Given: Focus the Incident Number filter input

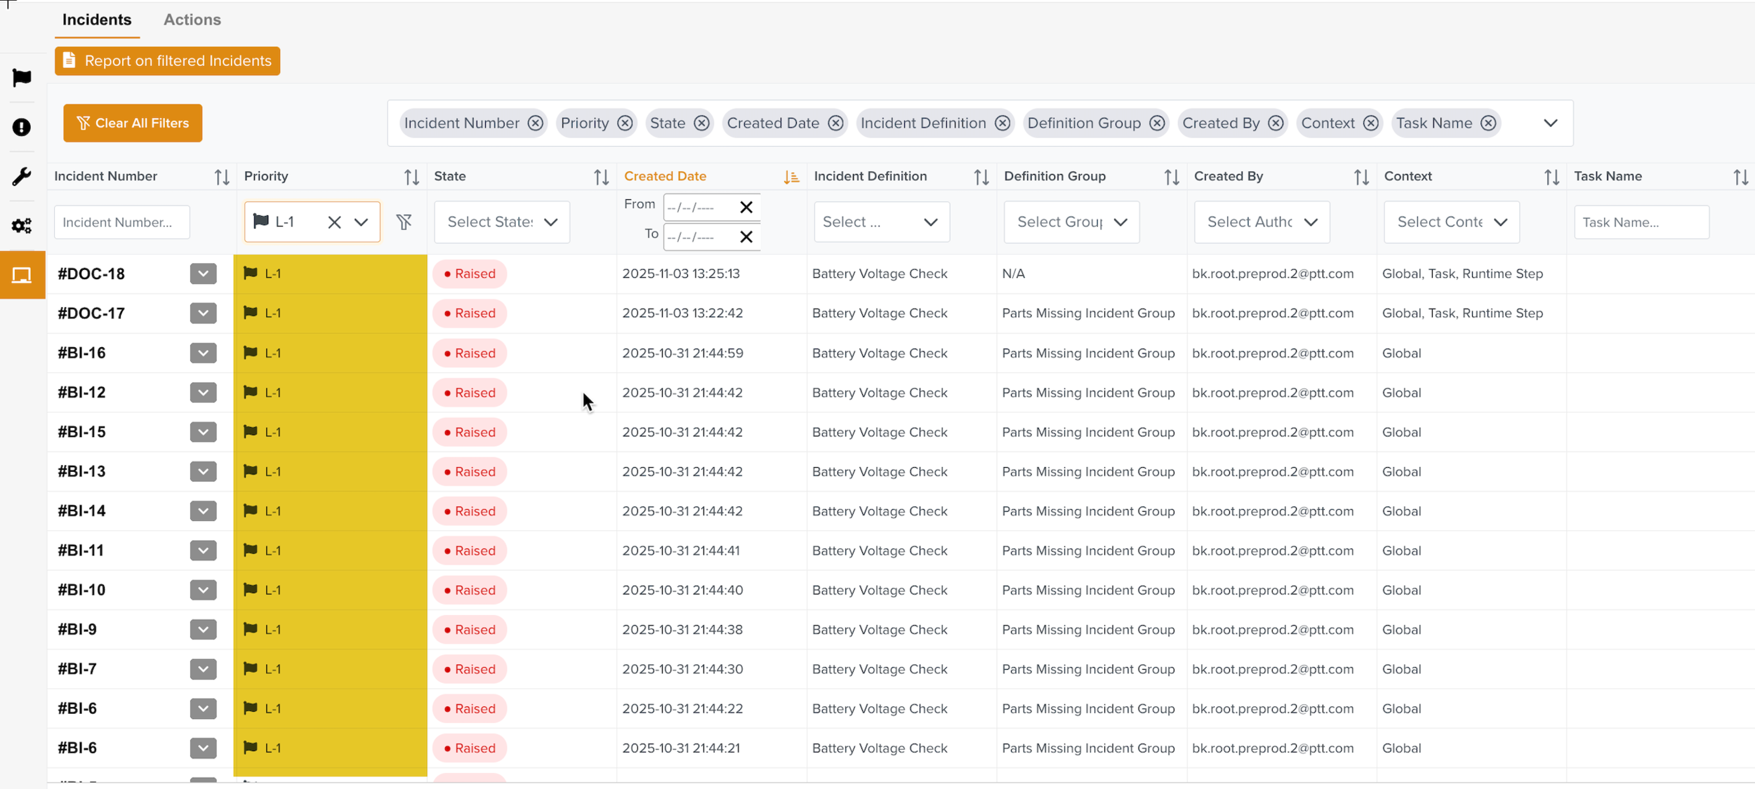Looking at the screenshot, I should coord(121,222).
